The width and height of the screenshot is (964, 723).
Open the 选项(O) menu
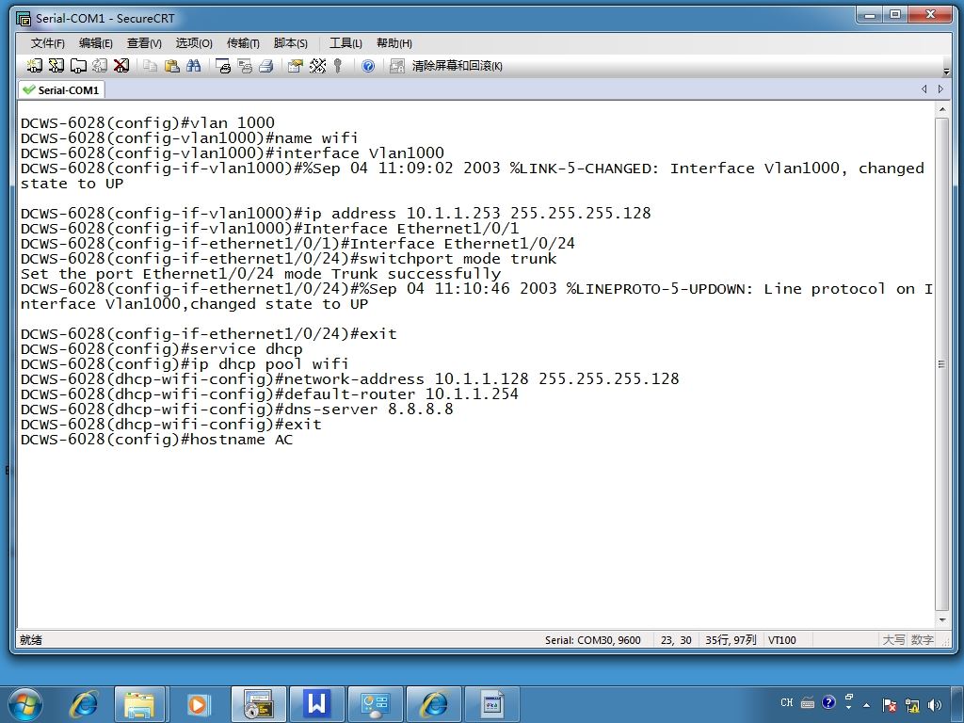[x=194, y=43]
